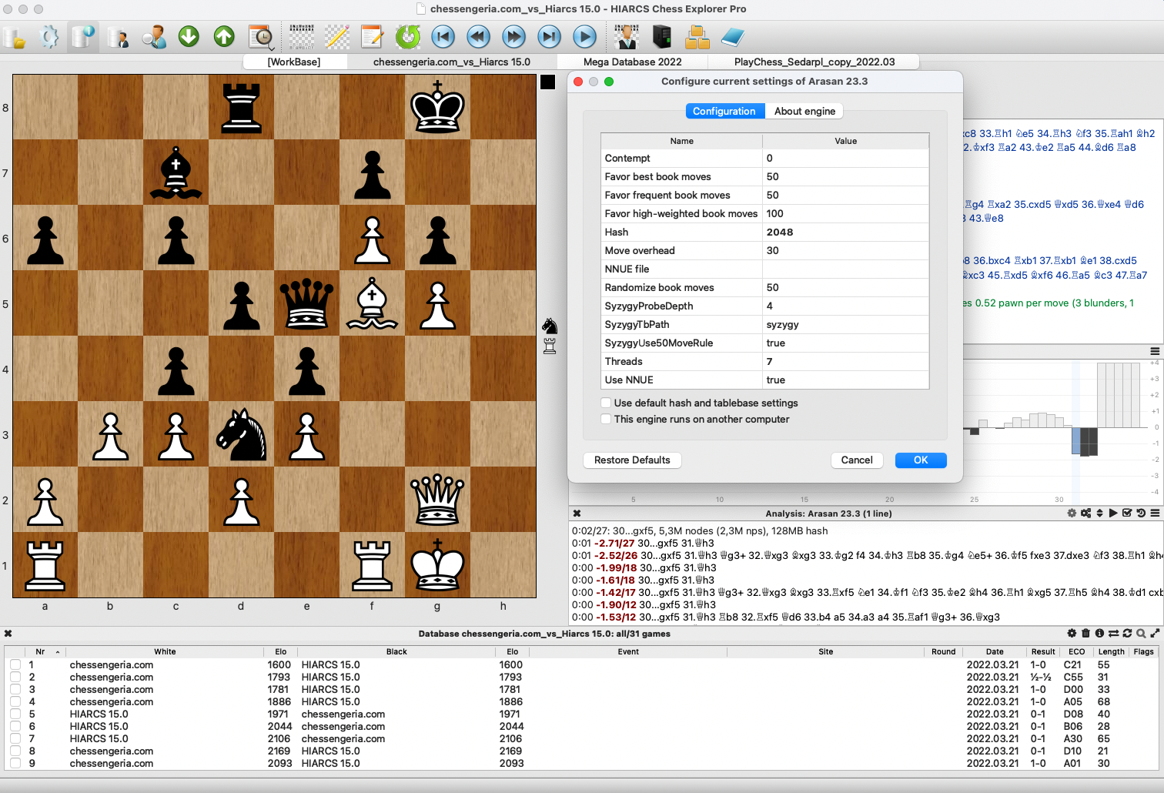The width and height of the screenshot is (1164, 793).
Task: Check This engine runs on another computer
Action: [607, 419]
